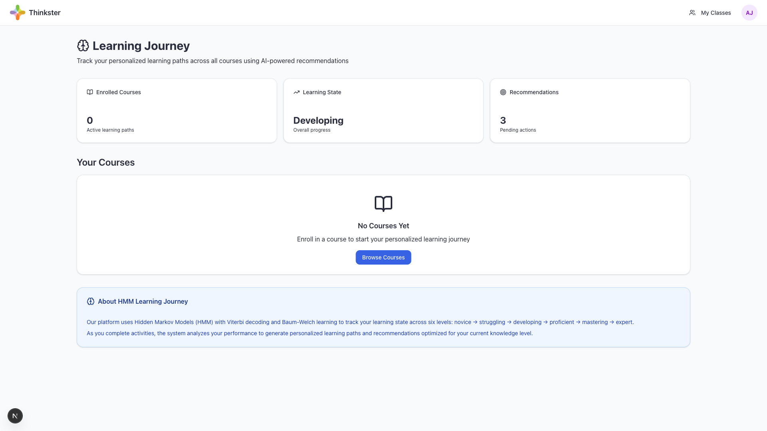
Task: Select the Learning State card
Action: point(383,111)
